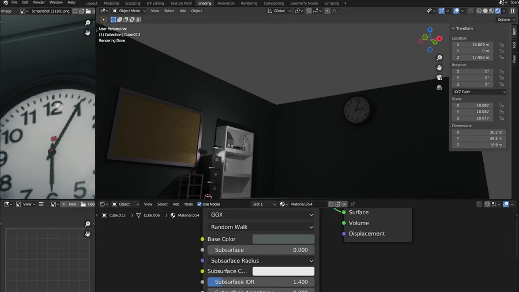
Task: Click the Location X value field
Action: coord(472,45)
